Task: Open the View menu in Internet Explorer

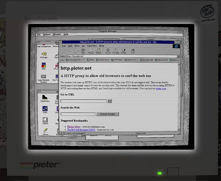Action: [77, 46]
